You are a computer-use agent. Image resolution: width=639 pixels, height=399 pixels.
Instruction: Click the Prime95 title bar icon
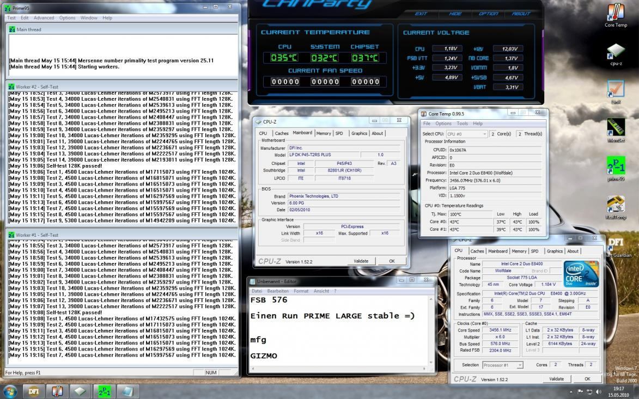coord(8,8)
